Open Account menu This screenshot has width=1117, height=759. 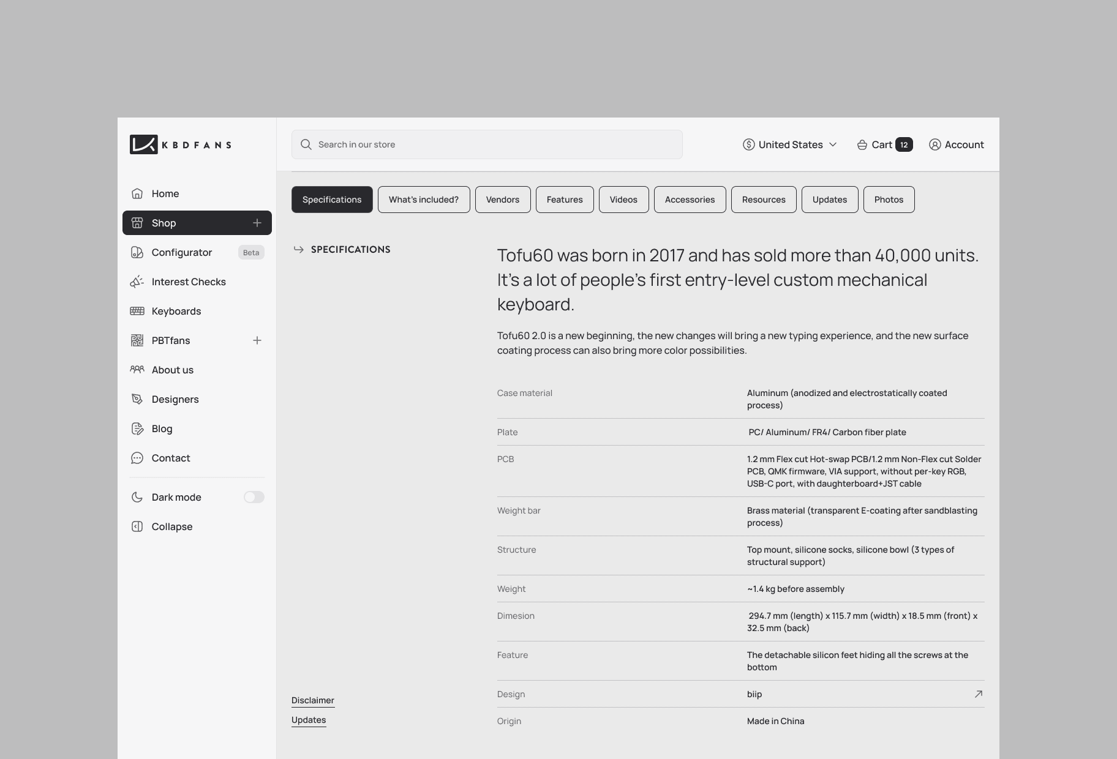957,144
